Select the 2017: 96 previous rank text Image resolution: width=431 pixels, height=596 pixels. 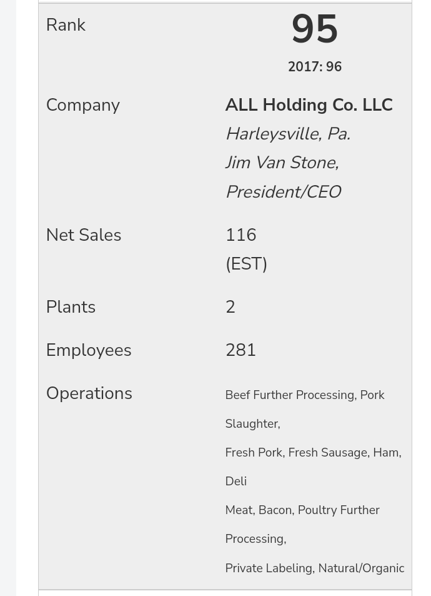pos(314,67)
